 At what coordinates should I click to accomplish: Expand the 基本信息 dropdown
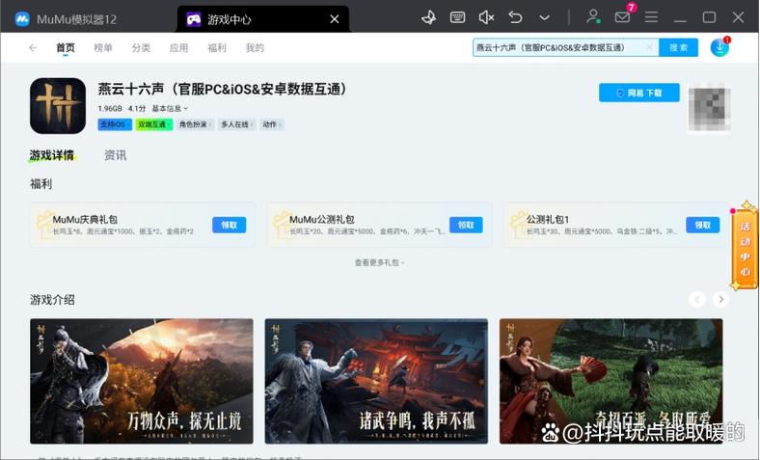click(170, 109)
